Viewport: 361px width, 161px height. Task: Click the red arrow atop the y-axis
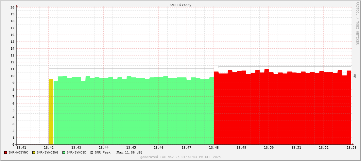point(17,6)
